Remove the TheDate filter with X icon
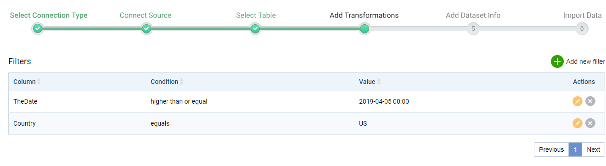Screen dimensions: 606x166 590,101
